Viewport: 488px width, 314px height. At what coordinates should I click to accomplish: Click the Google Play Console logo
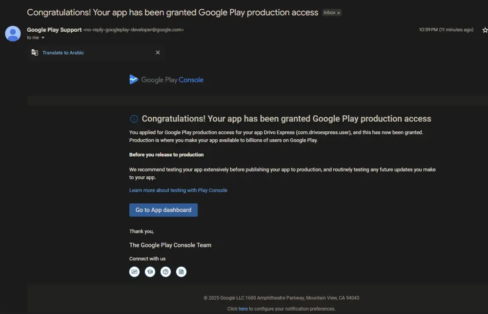pyautogui.click(x=166, y=80)
